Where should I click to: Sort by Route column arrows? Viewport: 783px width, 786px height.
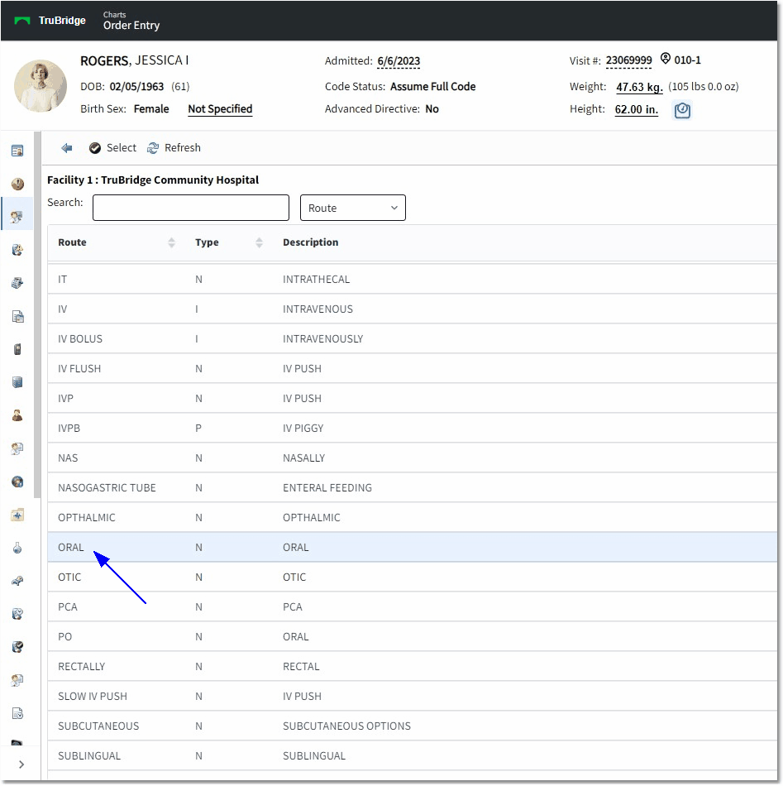tap(171, 242)
